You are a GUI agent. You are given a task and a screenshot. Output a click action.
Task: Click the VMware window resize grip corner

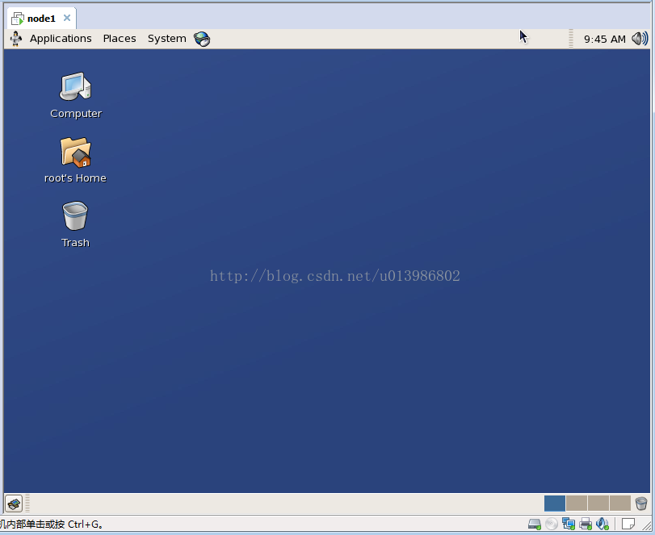646,526
